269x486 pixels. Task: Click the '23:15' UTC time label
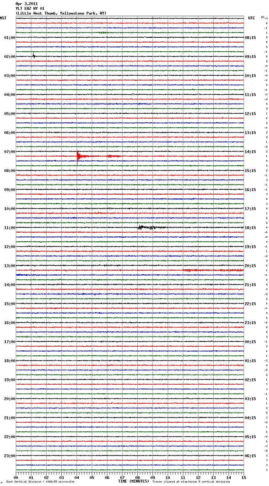[x=250, y=323]
